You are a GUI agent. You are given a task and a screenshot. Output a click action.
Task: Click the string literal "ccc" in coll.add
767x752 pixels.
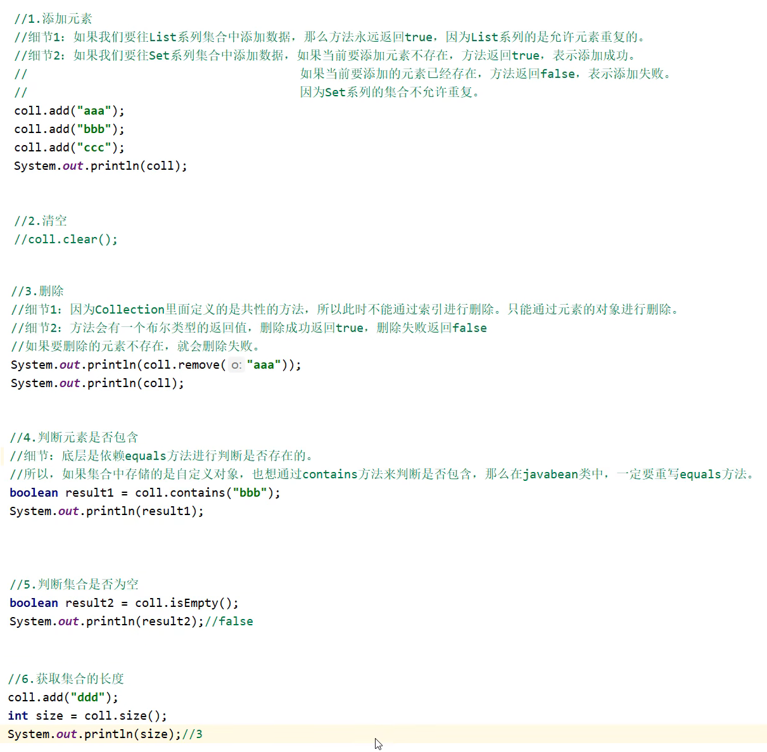(92, 147)
